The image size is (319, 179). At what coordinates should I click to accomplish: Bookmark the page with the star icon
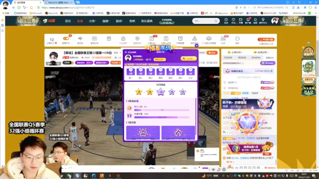(x=245, y=8)
